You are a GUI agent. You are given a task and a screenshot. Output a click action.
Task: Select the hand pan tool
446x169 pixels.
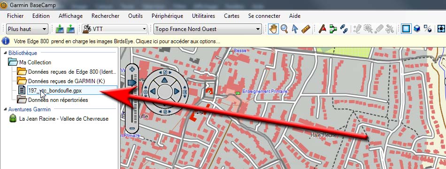[x=273, y=29]
